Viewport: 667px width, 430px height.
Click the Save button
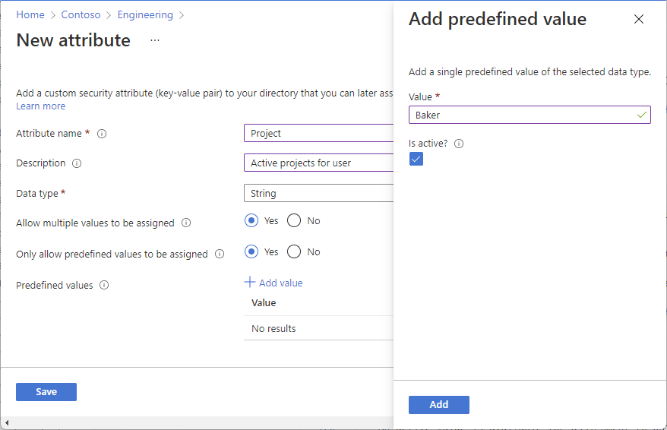(46, 392)
